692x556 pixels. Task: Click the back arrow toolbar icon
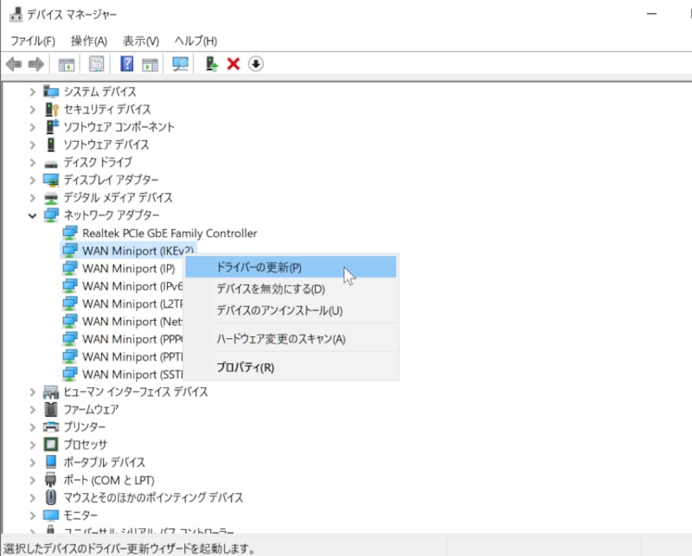pyautogui.click(x=14, y=64)
